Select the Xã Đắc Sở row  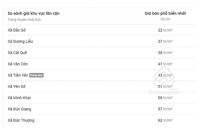click(x=102, y=30)
